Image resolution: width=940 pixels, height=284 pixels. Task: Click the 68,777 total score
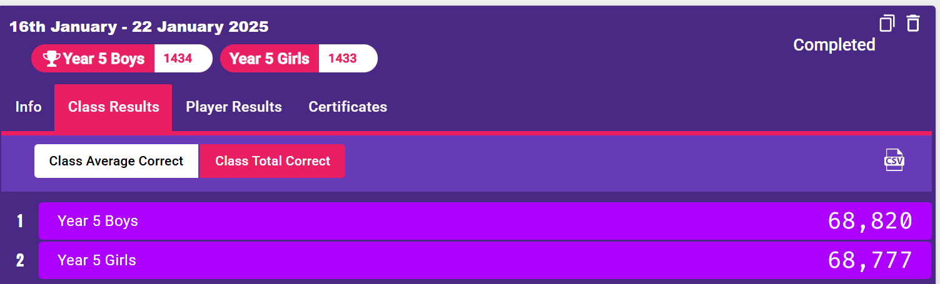(870, 260)
